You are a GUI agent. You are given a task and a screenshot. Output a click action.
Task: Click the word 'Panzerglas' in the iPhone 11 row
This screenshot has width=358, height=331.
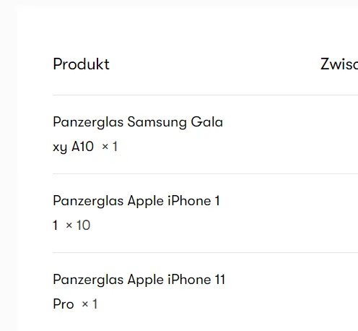(x=88, y=280)
